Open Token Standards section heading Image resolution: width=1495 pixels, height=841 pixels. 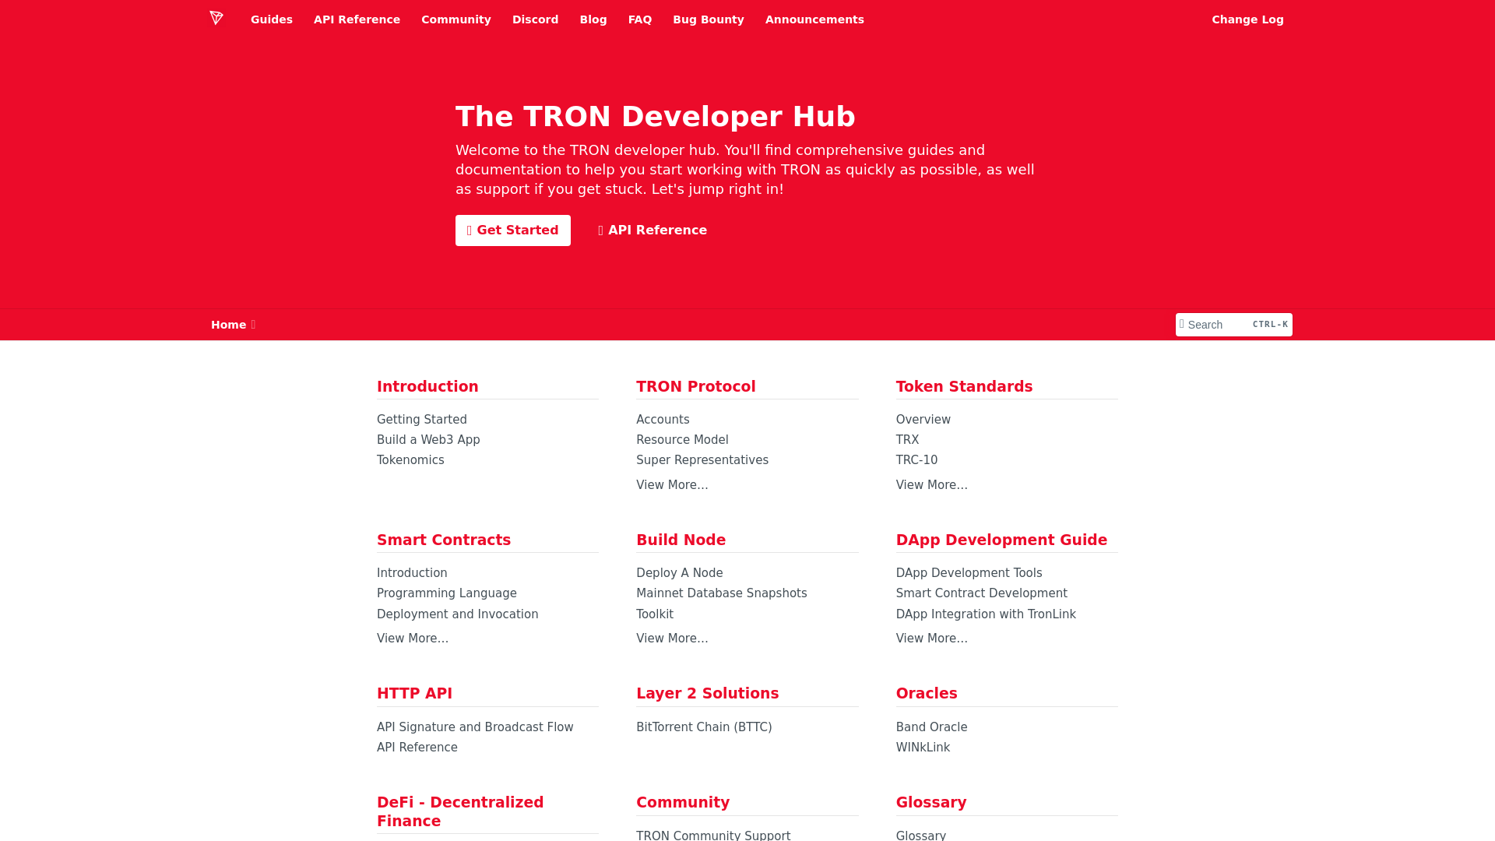point(964,386)
